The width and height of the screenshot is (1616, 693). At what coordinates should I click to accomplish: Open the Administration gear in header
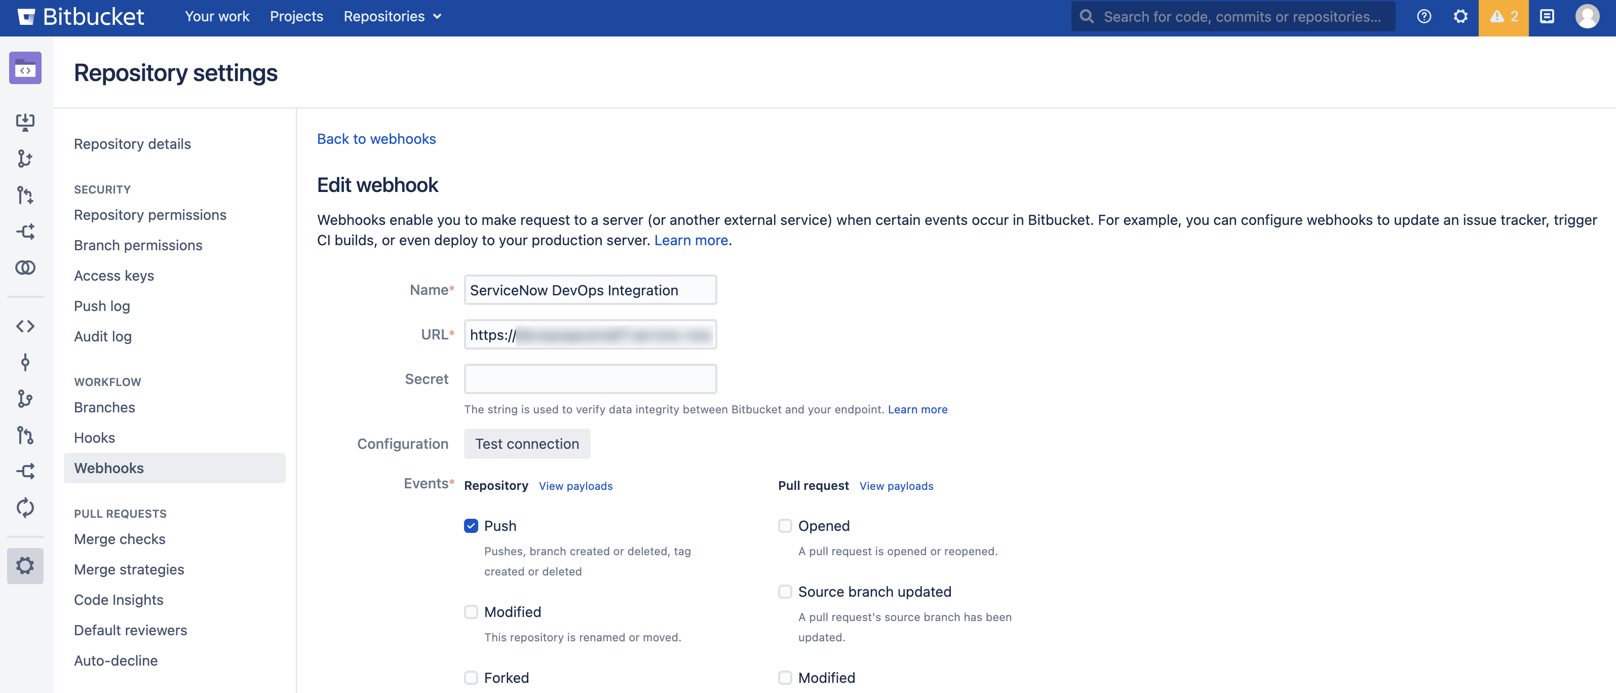click(1460, 17)
